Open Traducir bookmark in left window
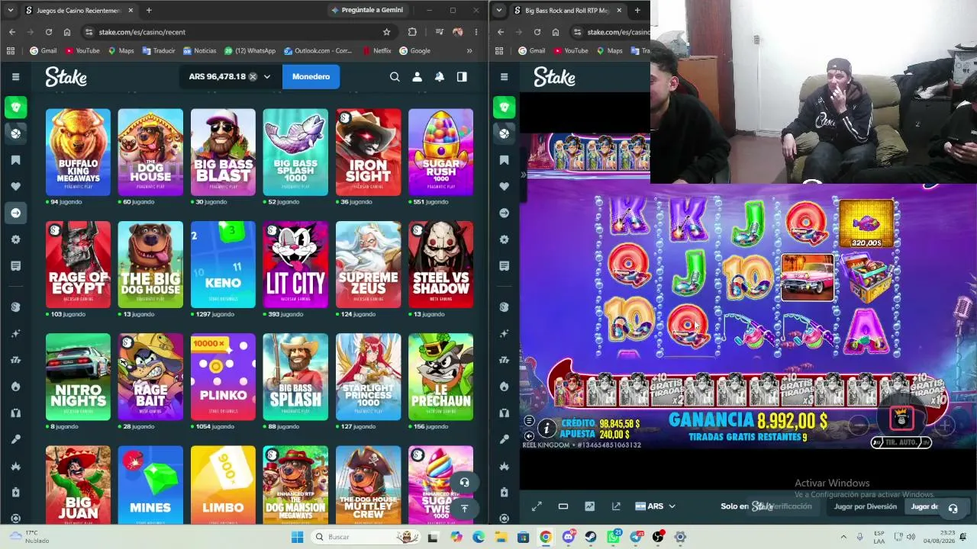977x549 pixels. pos(158,51)
